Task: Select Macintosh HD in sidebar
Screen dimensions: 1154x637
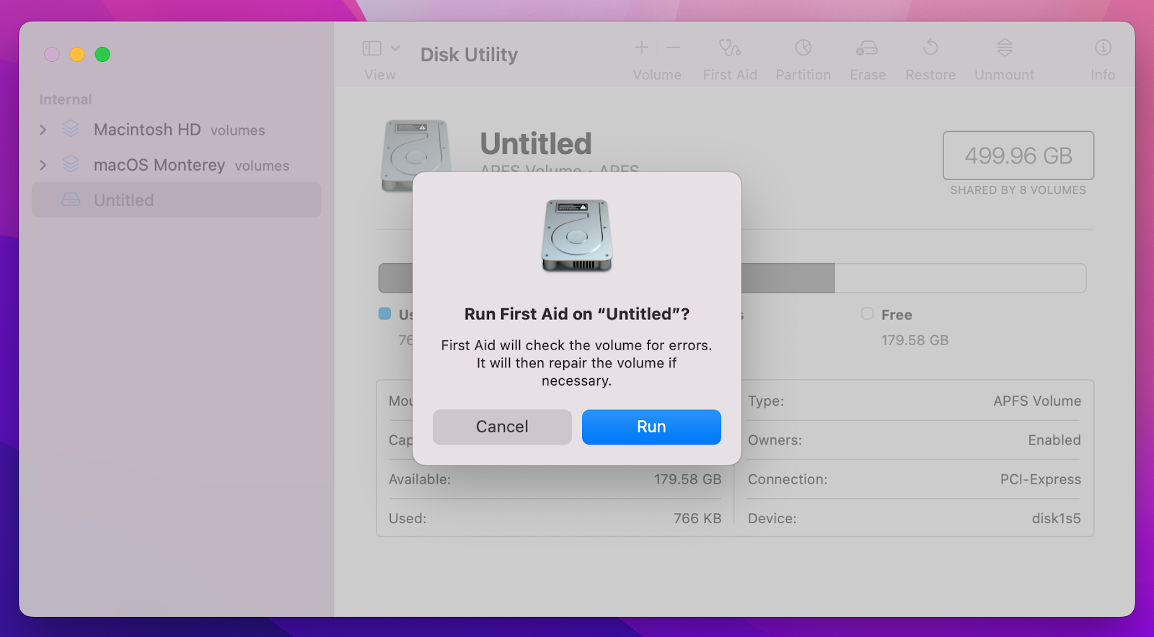Action: (147, 130)
